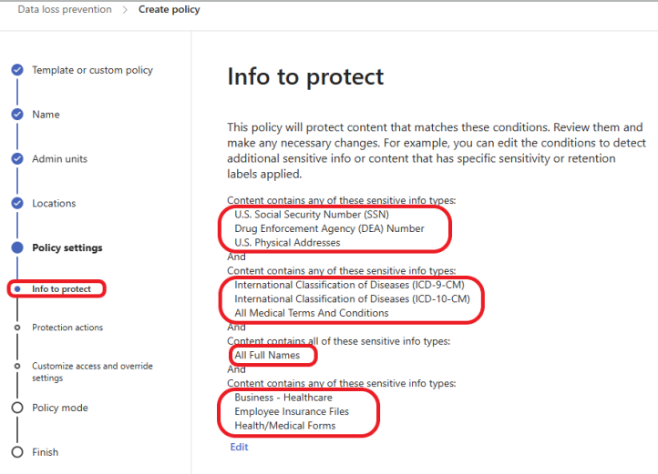Select the Policy mode step label
The image size is (658, 474).
click(x=60, y=408)
